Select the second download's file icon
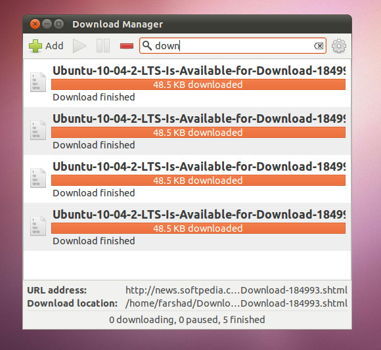Viewport: 381px width, 350px height. [x=38, y=130]
